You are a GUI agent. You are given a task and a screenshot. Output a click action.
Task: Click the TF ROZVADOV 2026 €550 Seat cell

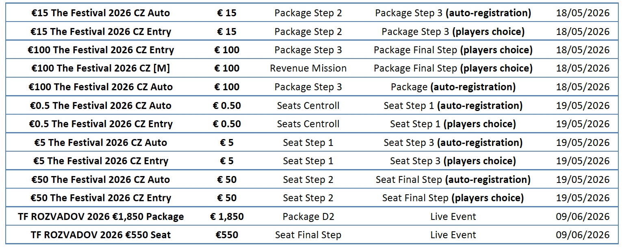click(101, 235)
